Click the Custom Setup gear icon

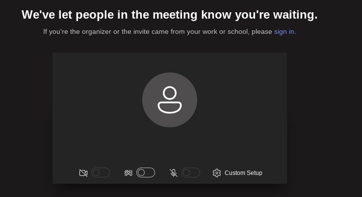coord(217,173)
